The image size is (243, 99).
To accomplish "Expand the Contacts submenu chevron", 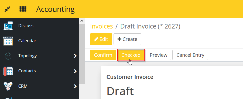I will [75, 71].
